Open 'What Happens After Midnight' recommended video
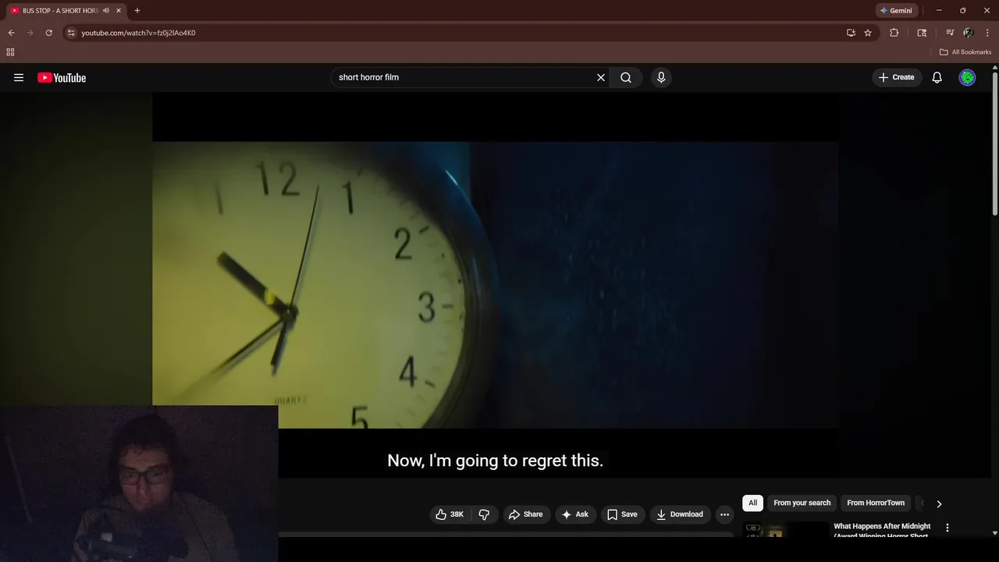The height and width of the screenshot is (562, 999). point(882,531)
